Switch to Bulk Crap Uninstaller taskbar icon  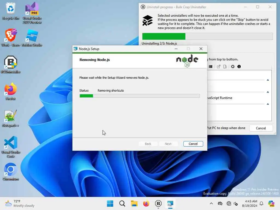(158, 203)
